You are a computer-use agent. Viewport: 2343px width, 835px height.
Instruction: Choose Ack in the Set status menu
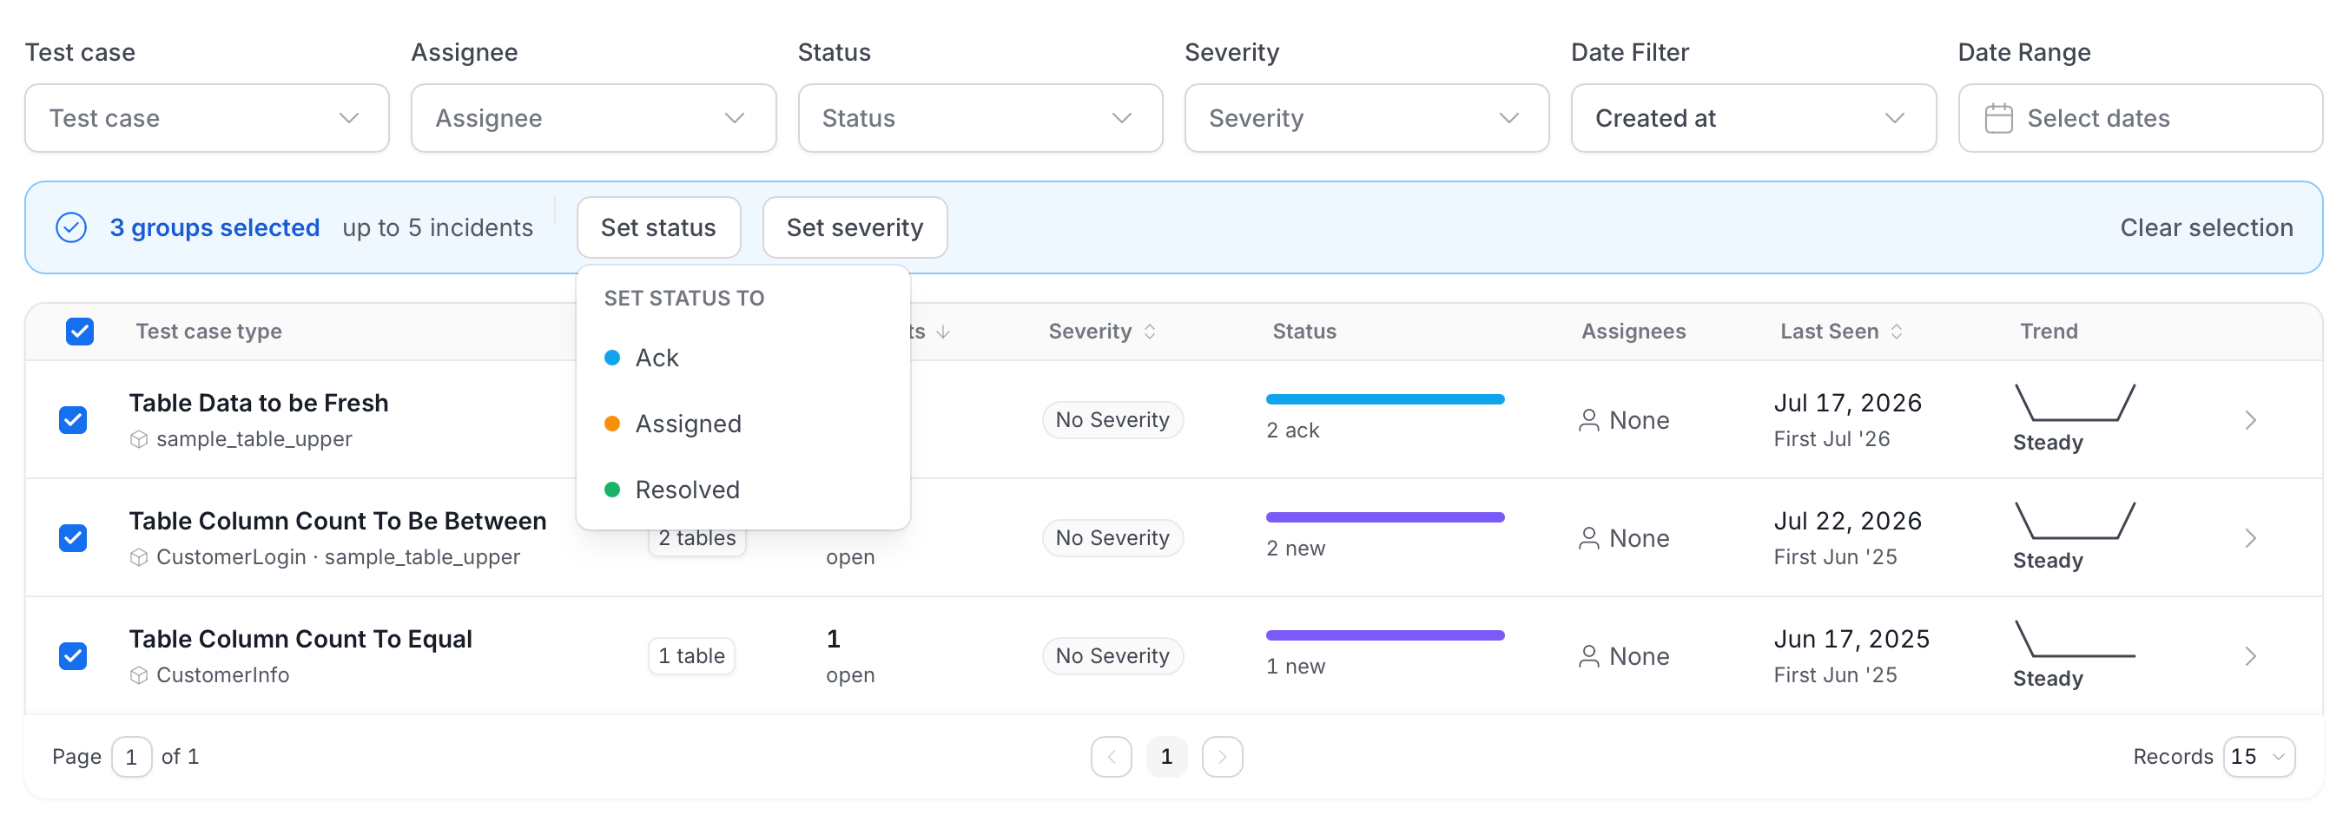pyautogui.click(x=743, y=358)
